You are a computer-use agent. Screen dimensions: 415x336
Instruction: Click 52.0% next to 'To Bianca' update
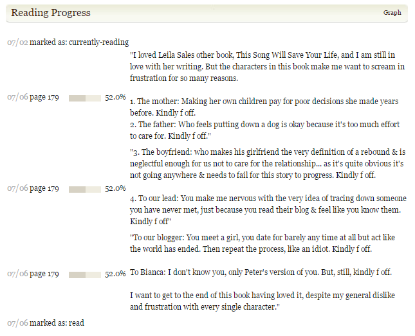click(x=115, y=274)
